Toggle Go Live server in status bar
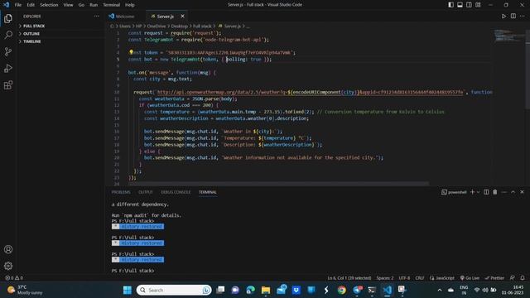530x298 pixels. point(470,278)
